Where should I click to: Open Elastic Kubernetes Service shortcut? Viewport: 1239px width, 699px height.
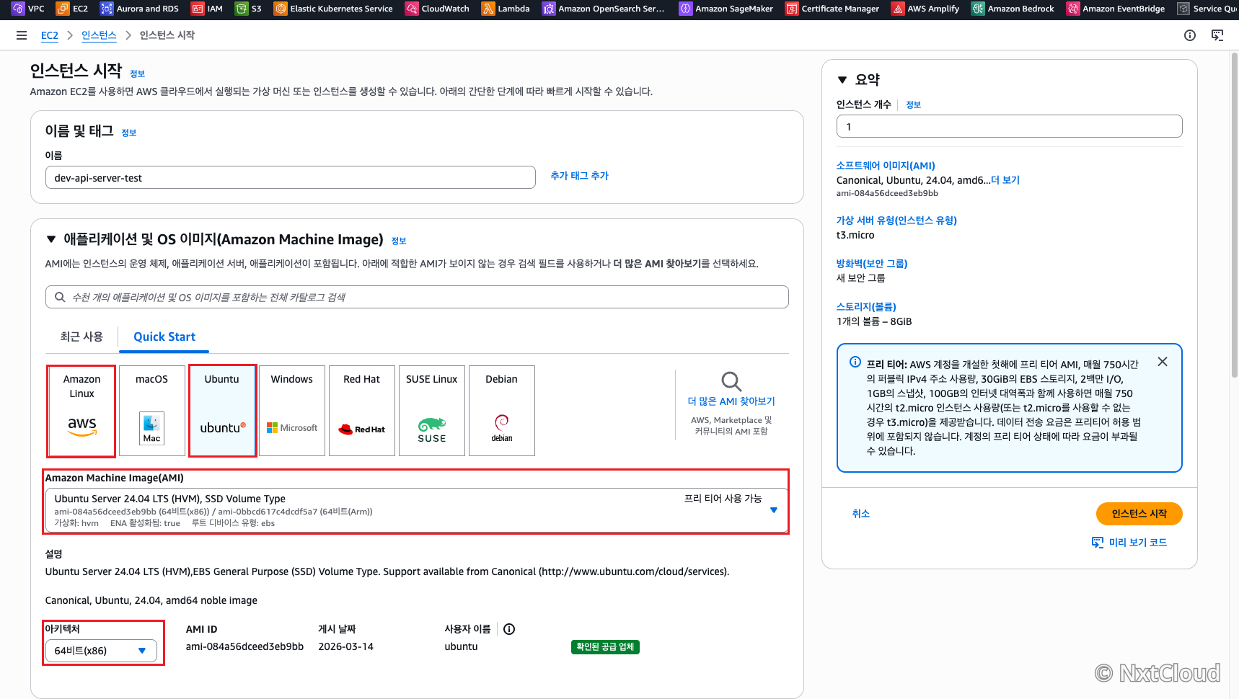pos(333,9)
